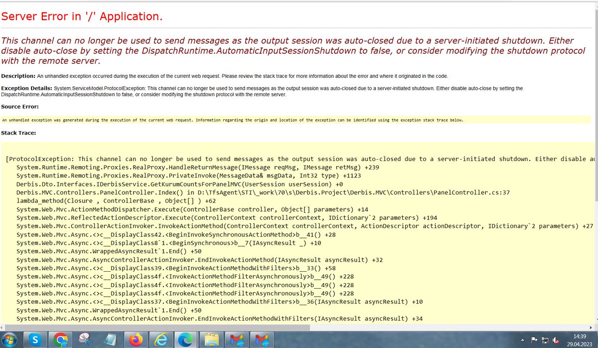This screenshot has height=348, width=598.
Task: Open the network status tray icon
Action: click(x=545, y=341)
